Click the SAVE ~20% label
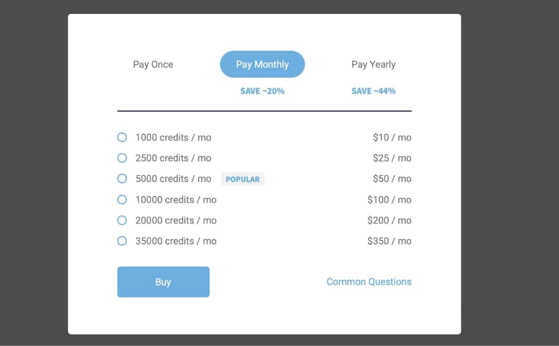Viewport: 559px width, 346px height. tap(262, 91)
